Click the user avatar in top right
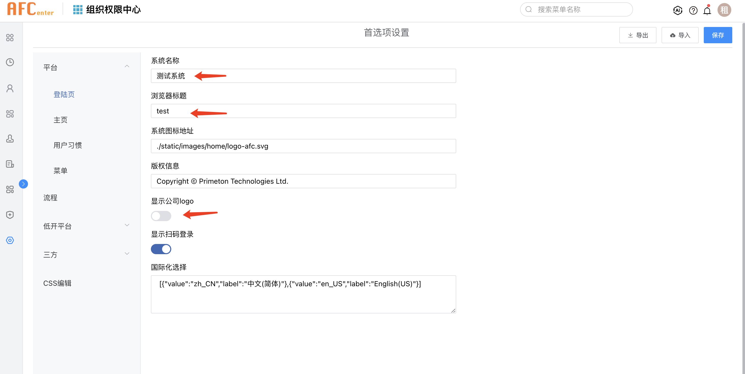This screenshot has width=745, height=374. (x=724, y=10)
